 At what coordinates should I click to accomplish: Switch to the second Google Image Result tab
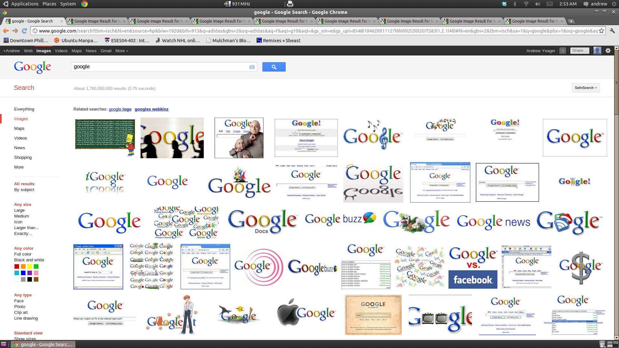[x=158, y=21]
